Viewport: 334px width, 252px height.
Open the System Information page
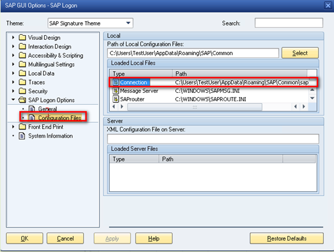(51, 136)
